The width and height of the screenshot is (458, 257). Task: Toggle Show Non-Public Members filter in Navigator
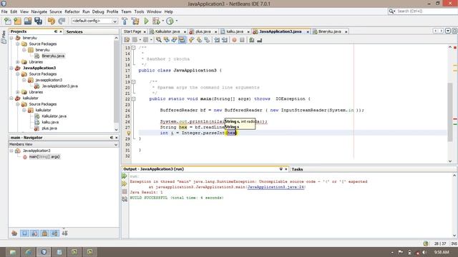(44, 233)
